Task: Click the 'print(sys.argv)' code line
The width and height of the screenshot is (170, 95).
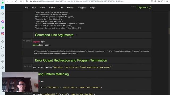Action: click(x=42, y=45)
